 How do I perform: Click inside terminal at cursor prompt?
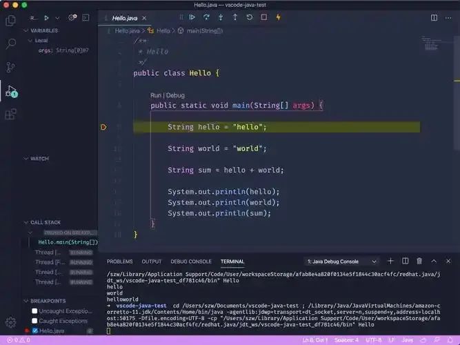click(108, 331)
